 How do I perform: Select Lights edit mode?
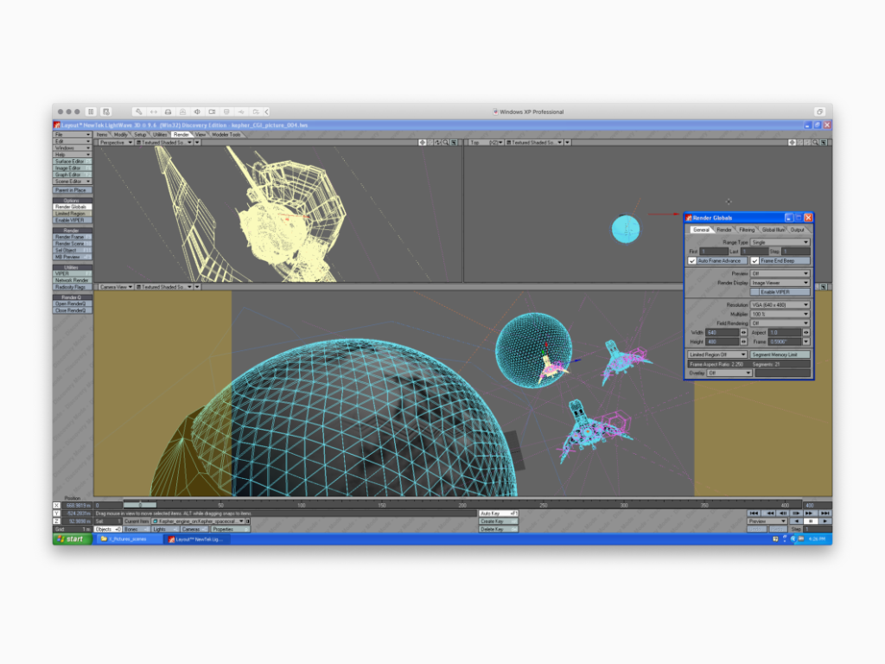(165, 530)
